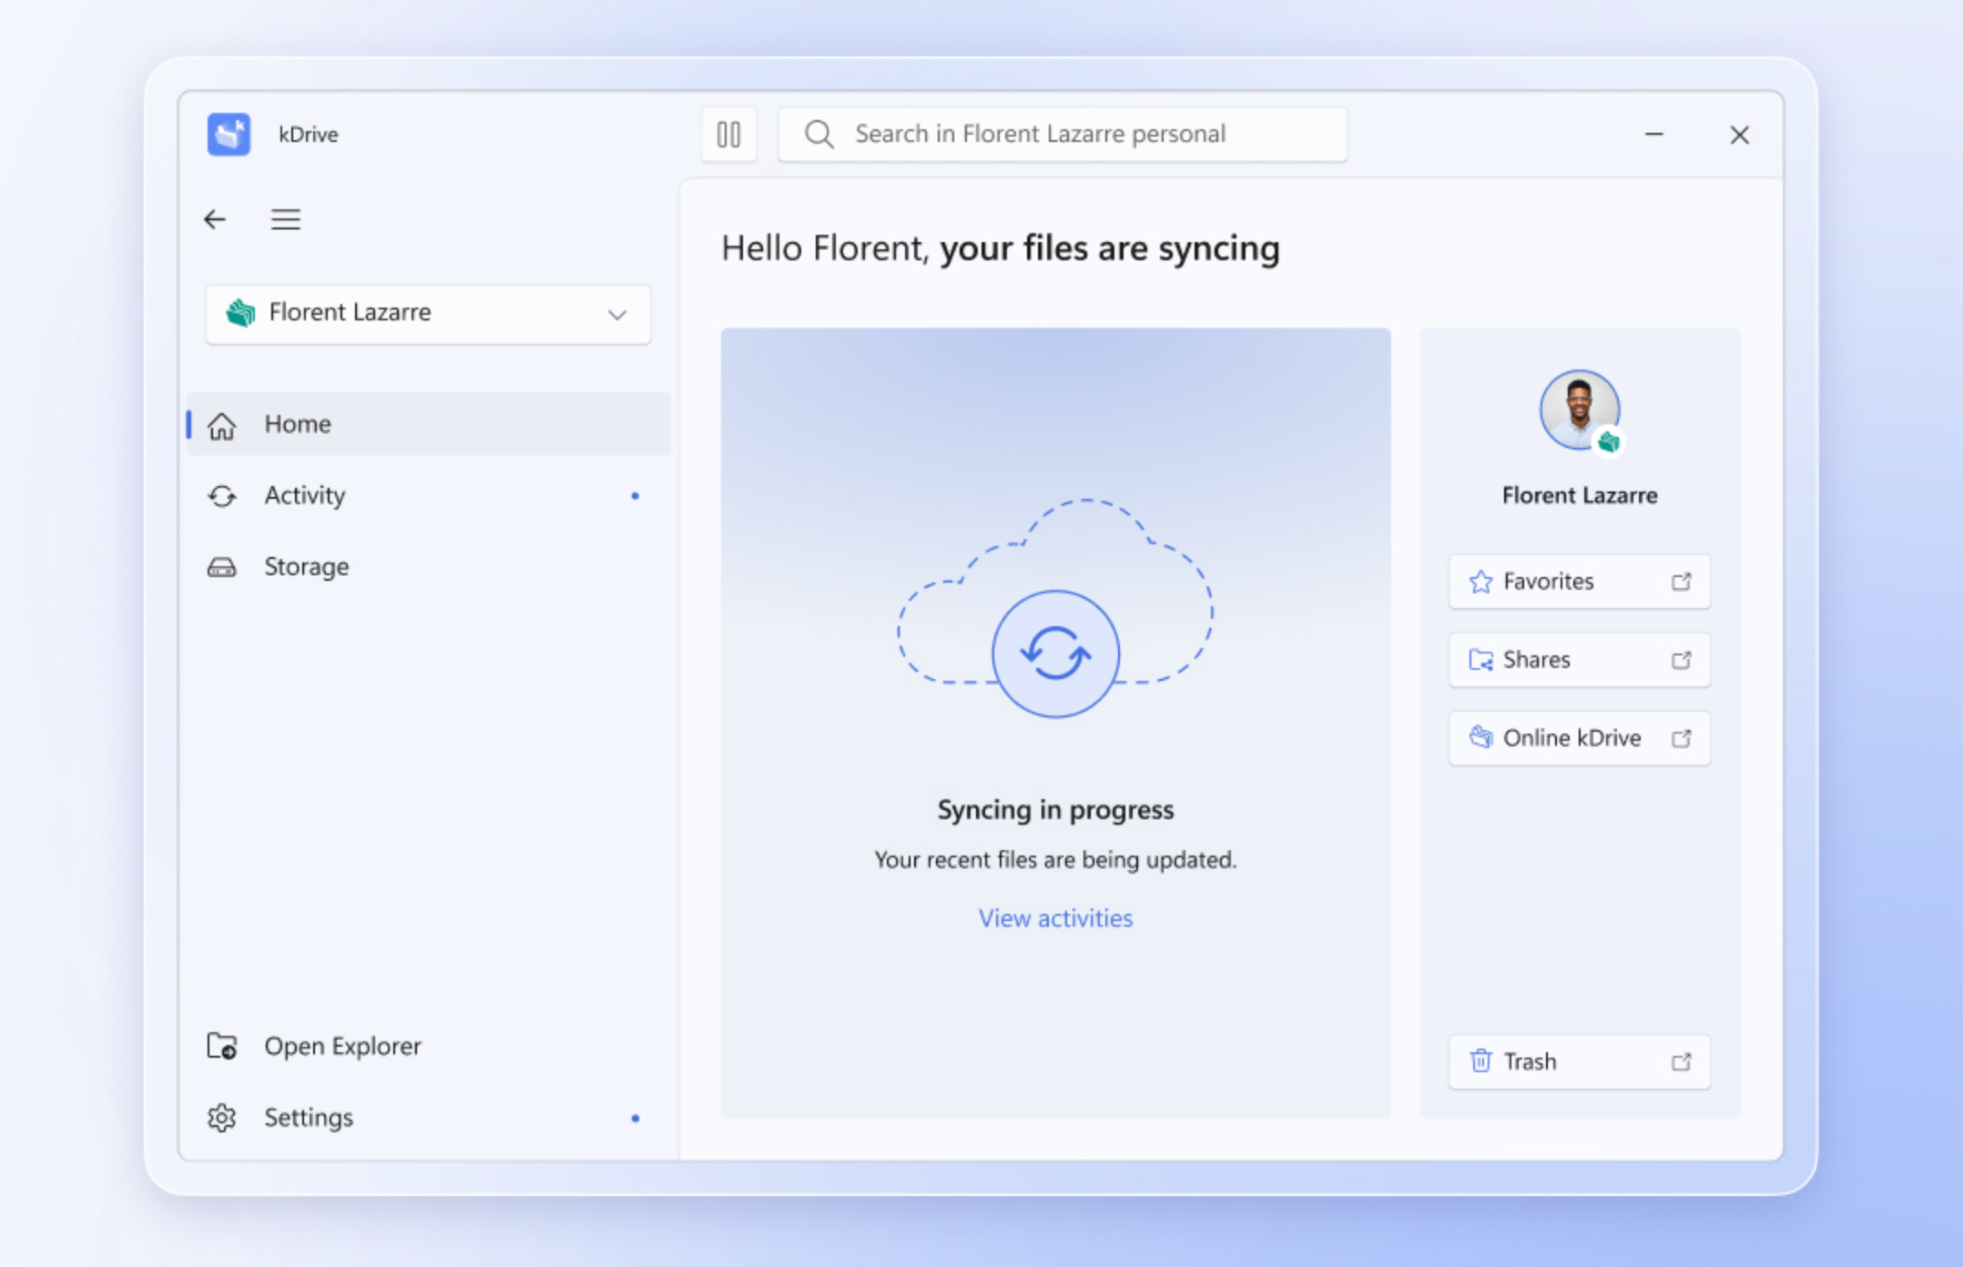Close the kDrive window
The image size is (1963, 1267).
[x=1740, y=135]
